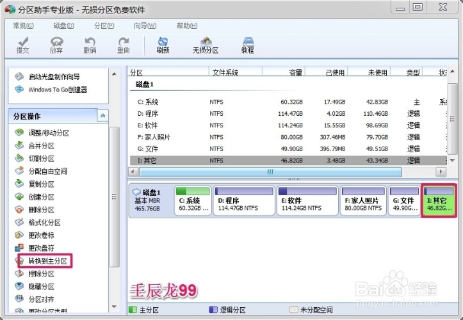
Task: Open the 向导(W) menu
Action: point(145,26)
